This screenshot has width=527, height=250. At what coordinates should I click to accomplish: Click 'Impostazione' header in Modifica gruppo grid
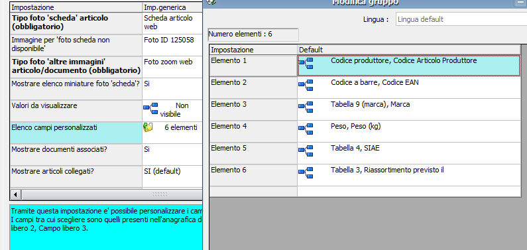coord(253,50)
